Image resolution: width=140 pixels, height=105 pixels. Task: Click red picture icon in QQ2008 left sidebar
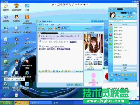[x=111, y=35]
